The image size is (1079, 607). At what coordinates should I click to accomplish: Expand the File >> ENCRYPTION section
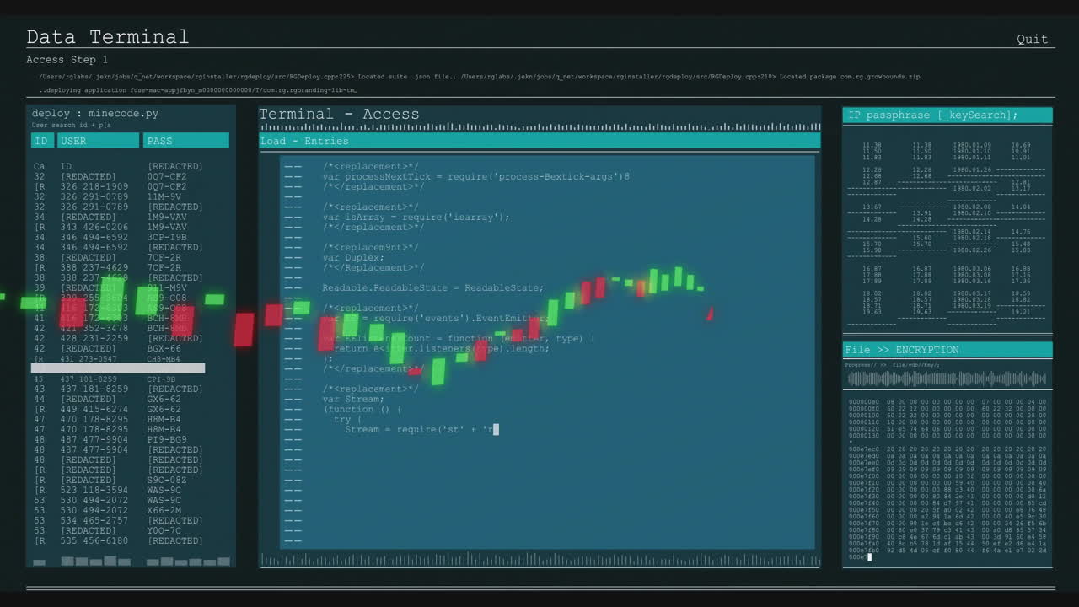coord(947,349)
